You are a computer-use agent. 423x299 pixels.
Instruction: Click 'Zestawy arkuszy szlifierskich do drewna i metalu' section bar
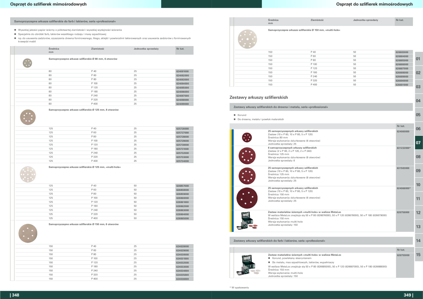click(x=321, y=107)
